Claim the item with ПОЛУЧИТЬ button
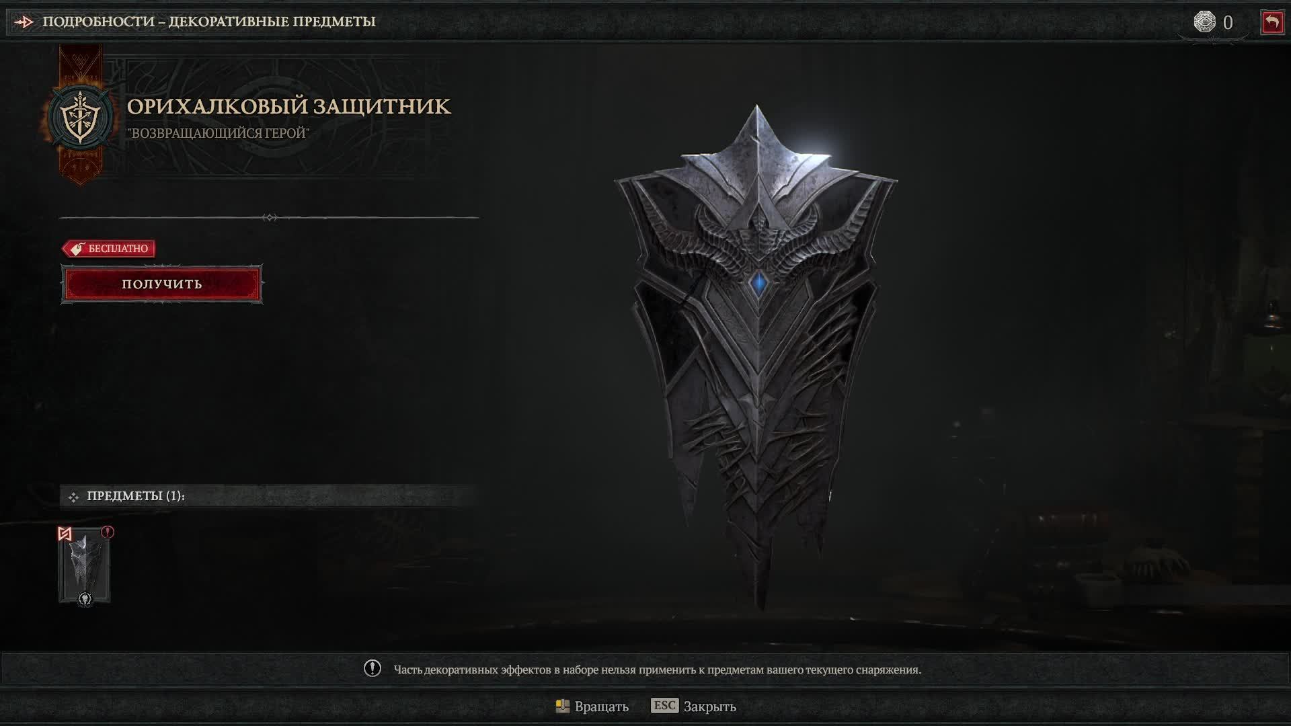The image size is (1291, 726). (162, 284)
